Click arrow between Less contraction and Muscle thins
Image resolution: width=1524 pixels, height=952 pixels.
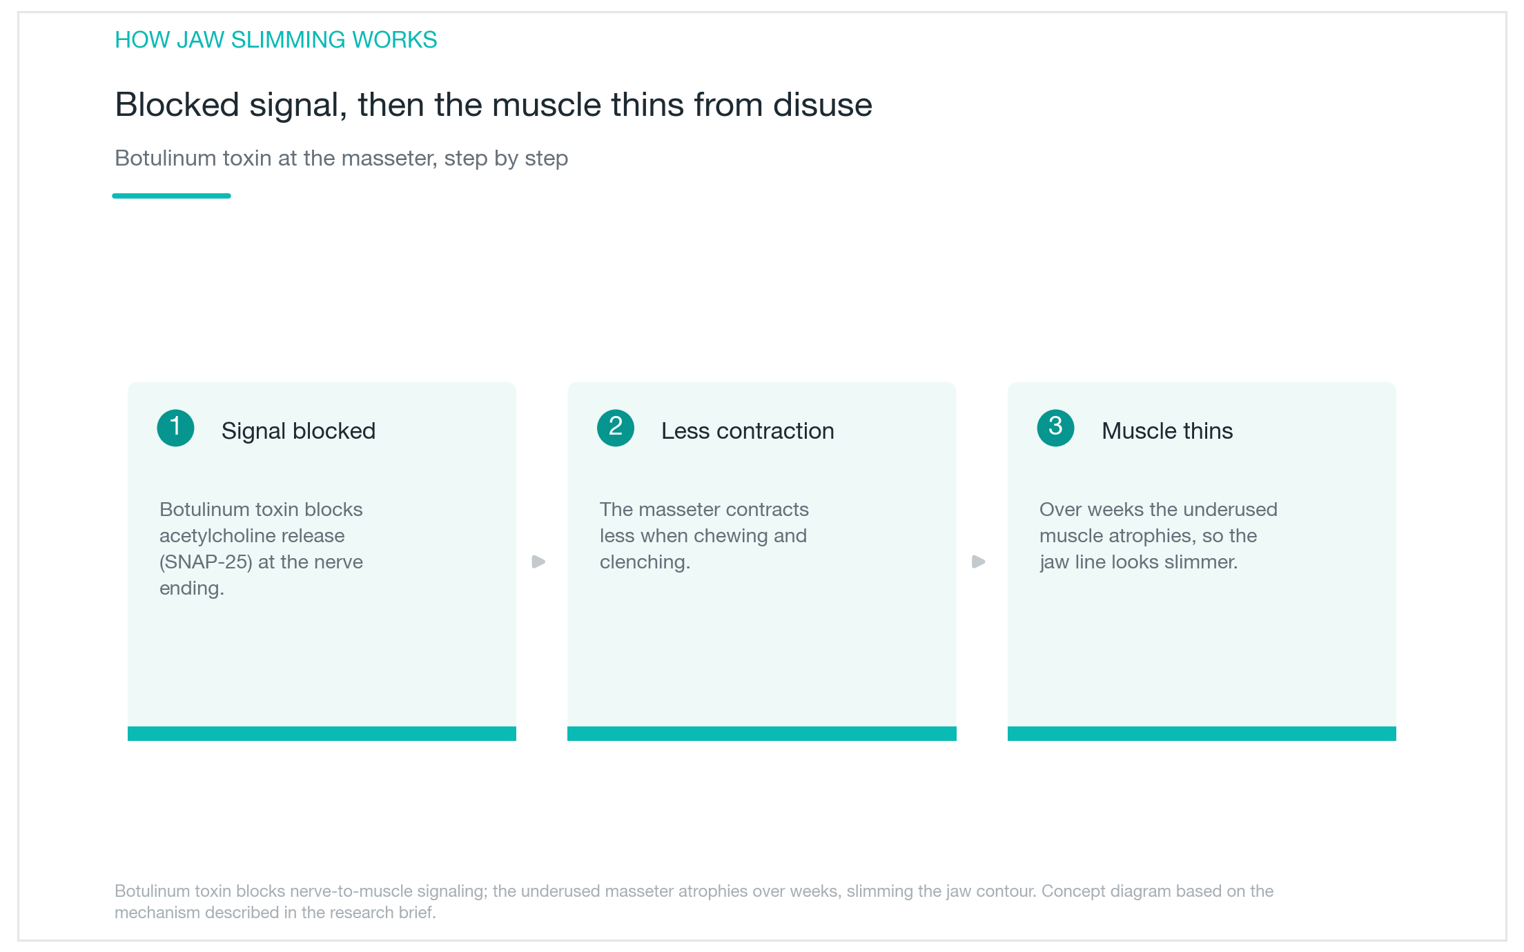coord(979,562)
